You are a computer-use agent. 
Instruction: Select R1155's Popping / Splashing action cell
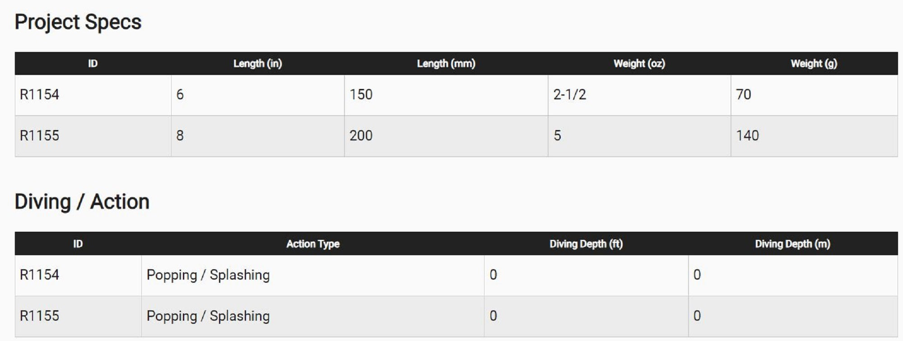208,316
